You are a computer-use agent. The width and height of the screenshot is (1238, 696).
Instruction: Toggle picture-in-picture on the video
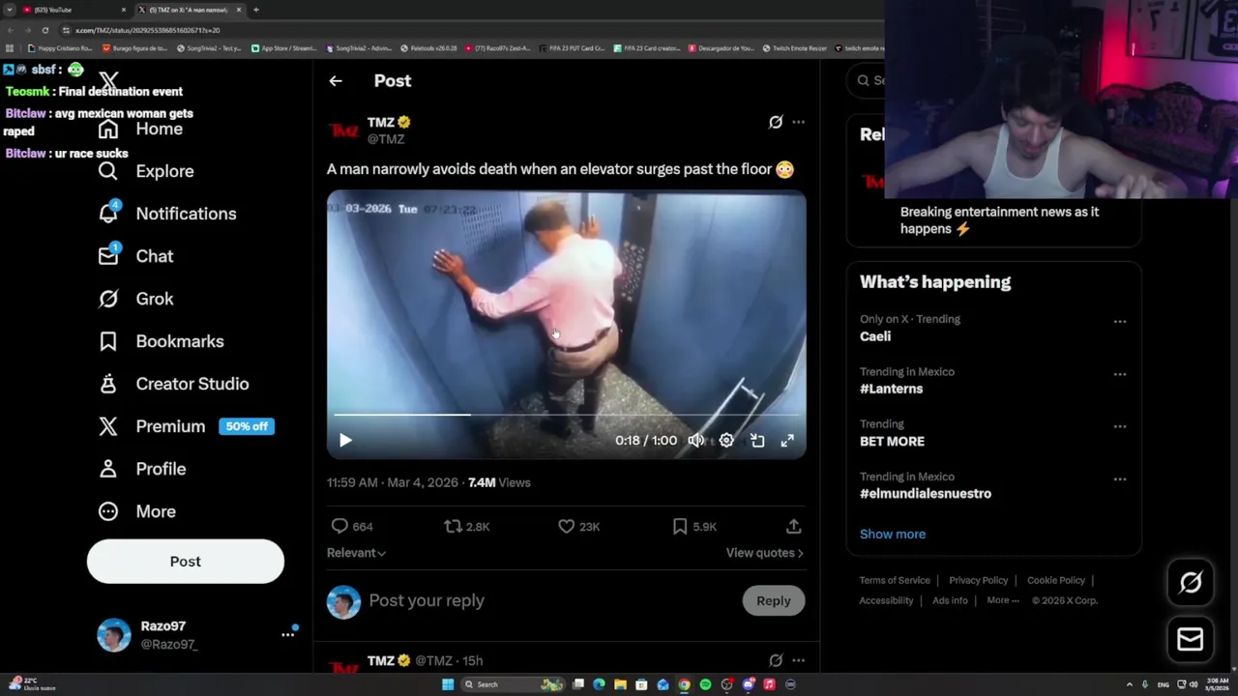pos(757,441)
